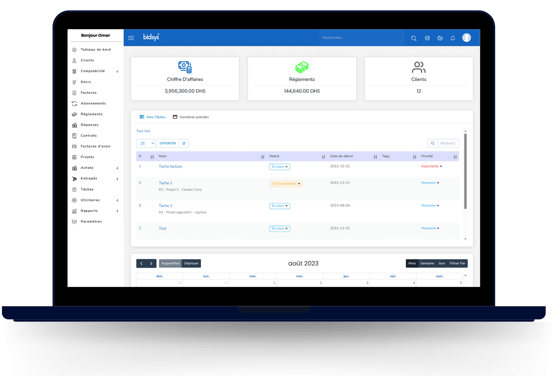552x376 pixels.
Task: Select Mois calendar view
Action: pos(412,264)
